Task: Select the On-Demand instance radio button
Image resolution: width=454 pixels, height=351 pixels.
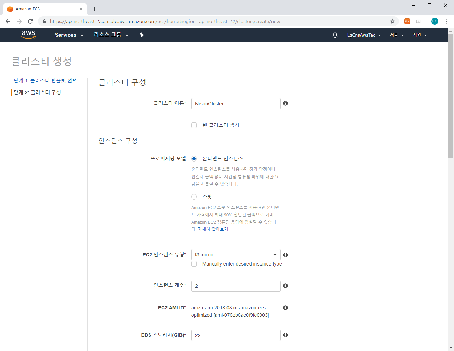Action: point(194,159)
